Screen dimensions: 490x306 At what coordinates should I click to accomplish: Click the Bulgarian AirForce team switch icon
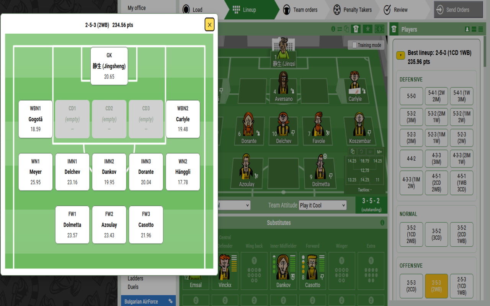click(170, 301)
